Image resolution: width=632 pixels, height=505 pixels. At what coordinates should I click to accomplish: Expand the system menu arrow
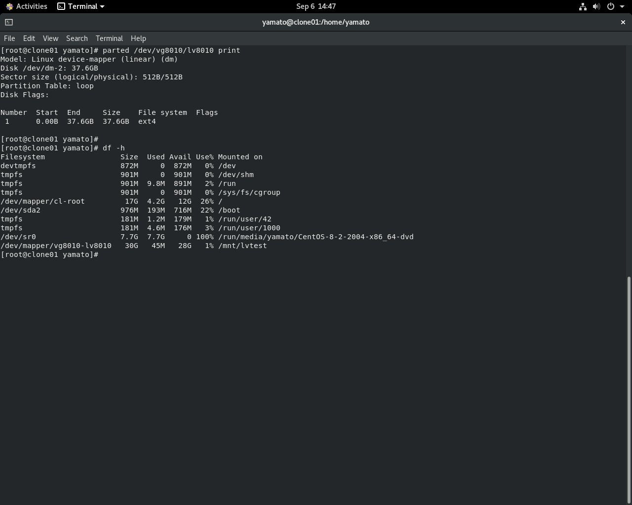point(622,6)
